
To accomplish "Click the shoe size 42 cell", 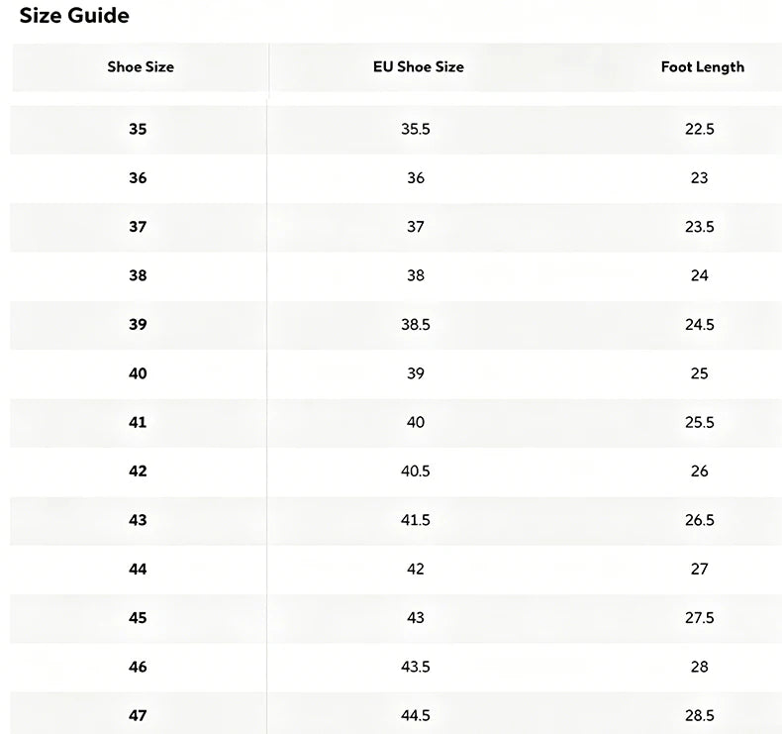I will [138, 472].
